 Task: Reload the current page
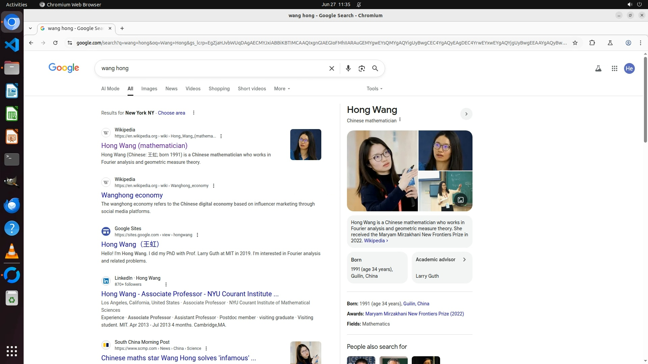[x=55, y=43]
